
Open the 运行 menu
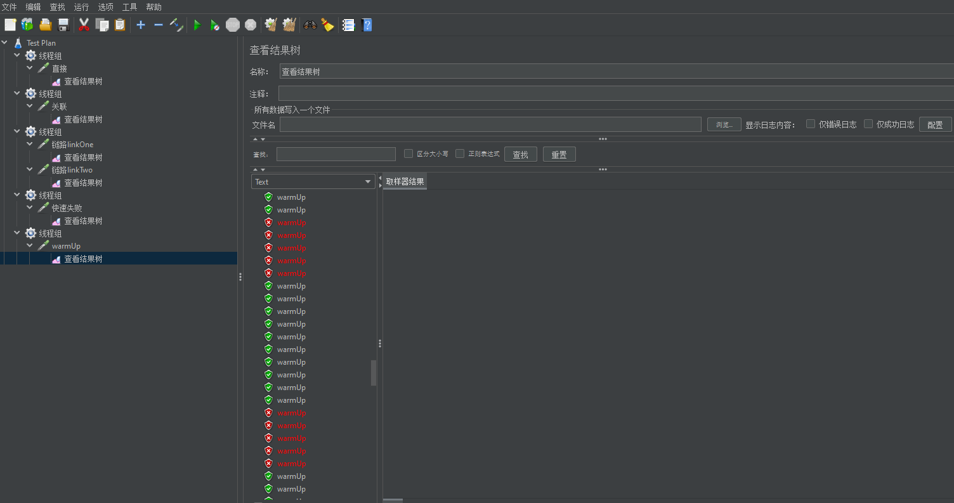(81, 7)
